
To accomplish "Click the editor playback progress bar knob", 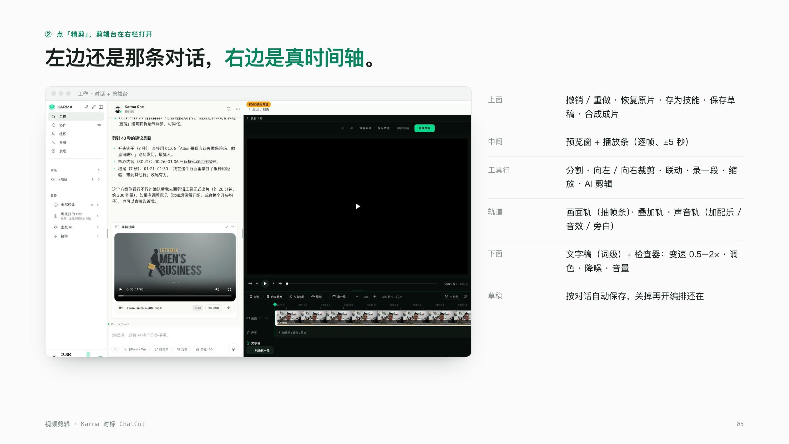I will click(x=287, y=284).
